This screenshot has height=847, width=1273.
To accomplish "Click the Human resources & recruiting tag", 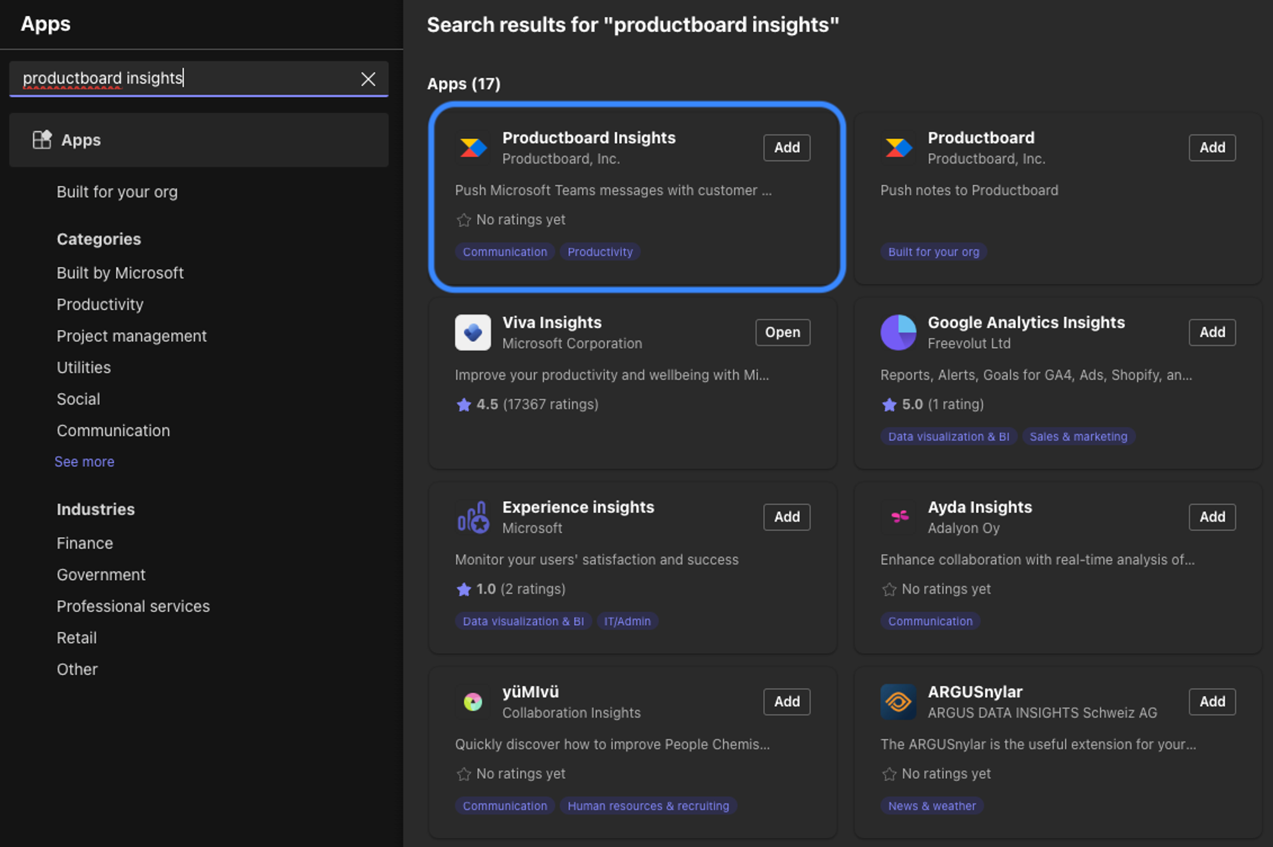I will click(648, 806).
